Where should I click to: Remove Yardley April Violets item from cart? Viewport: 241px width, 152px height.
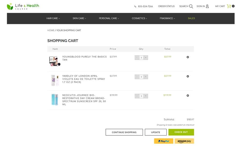click(188, 76)
